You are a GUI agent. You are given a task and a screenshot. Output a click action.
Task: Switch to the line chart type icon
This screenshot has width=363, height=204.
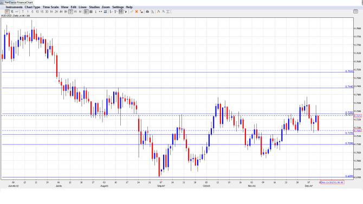coord(17,11)
